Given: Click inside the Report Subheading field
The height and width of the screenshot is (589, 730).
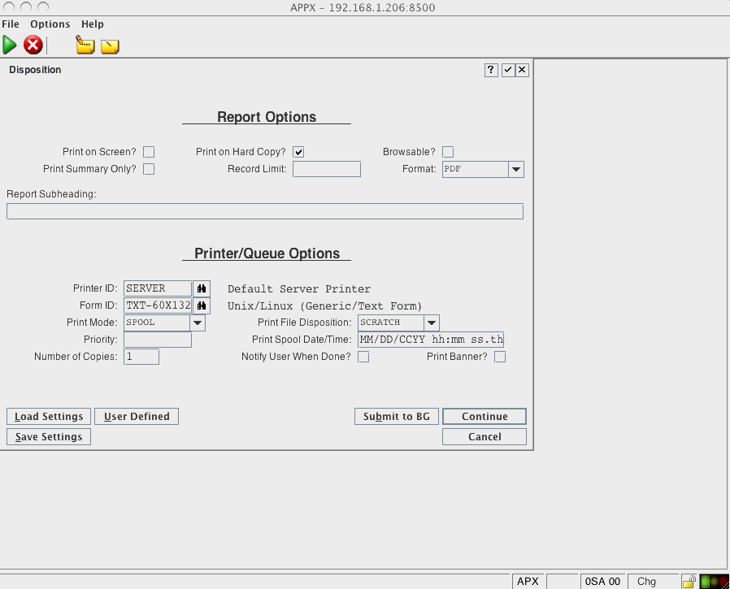Looking at the screenshot, I should (264, 211).
